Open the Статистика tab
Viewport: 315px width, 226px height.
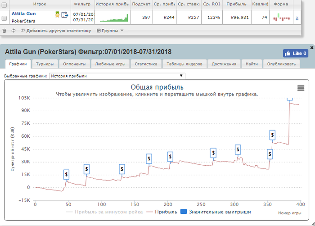(x=146, y=64)
